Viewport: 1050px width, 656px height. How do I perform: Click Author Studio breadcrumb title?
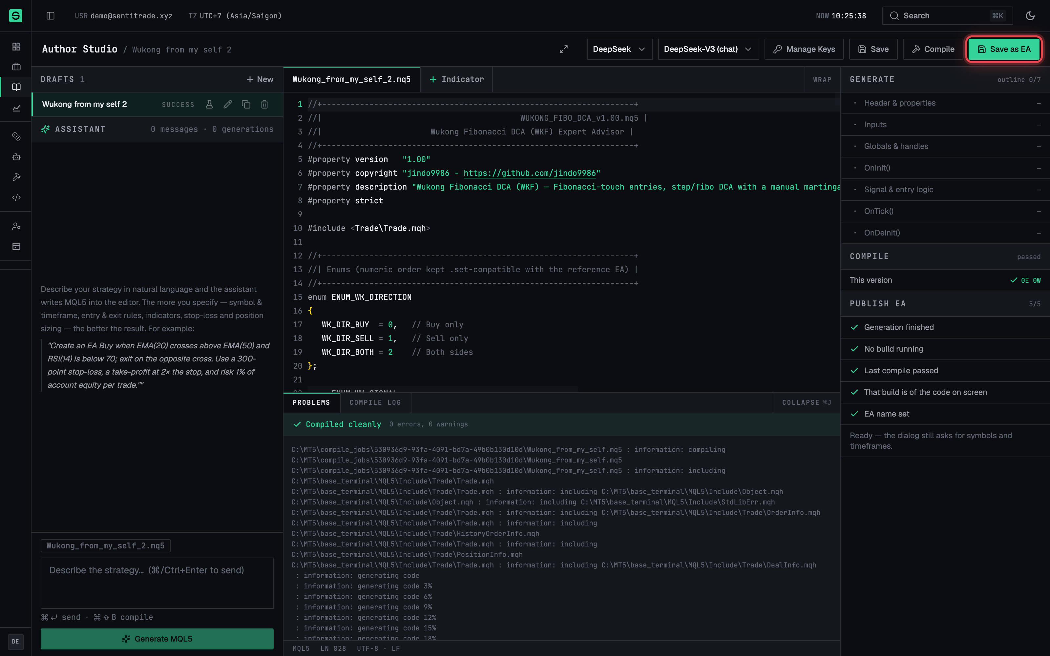click(x=79, y=49)
